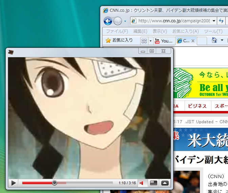
Task: Expand the address bar URL dropdown
Action: [x=214, y=21]
